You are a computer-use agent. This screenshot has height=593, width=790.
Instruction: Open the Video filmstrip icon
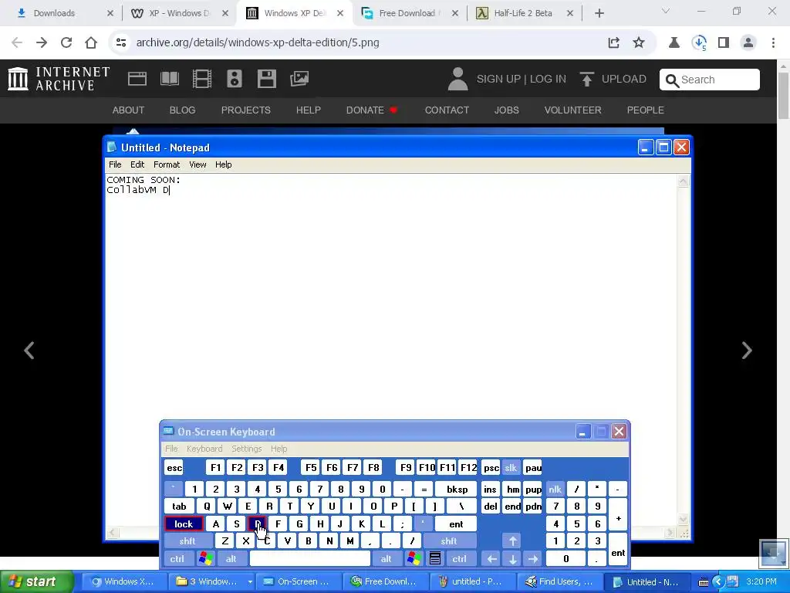click(202, 79)
